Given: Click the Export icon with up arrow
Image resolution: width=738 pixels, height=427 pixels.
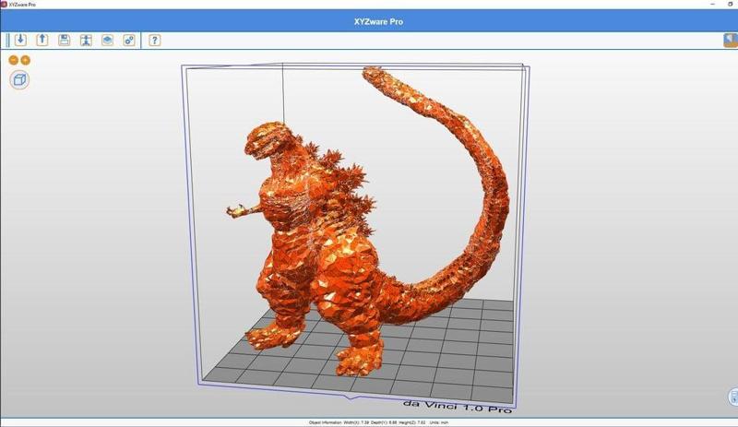Looking at the screenshot, I should pos(42,40).
